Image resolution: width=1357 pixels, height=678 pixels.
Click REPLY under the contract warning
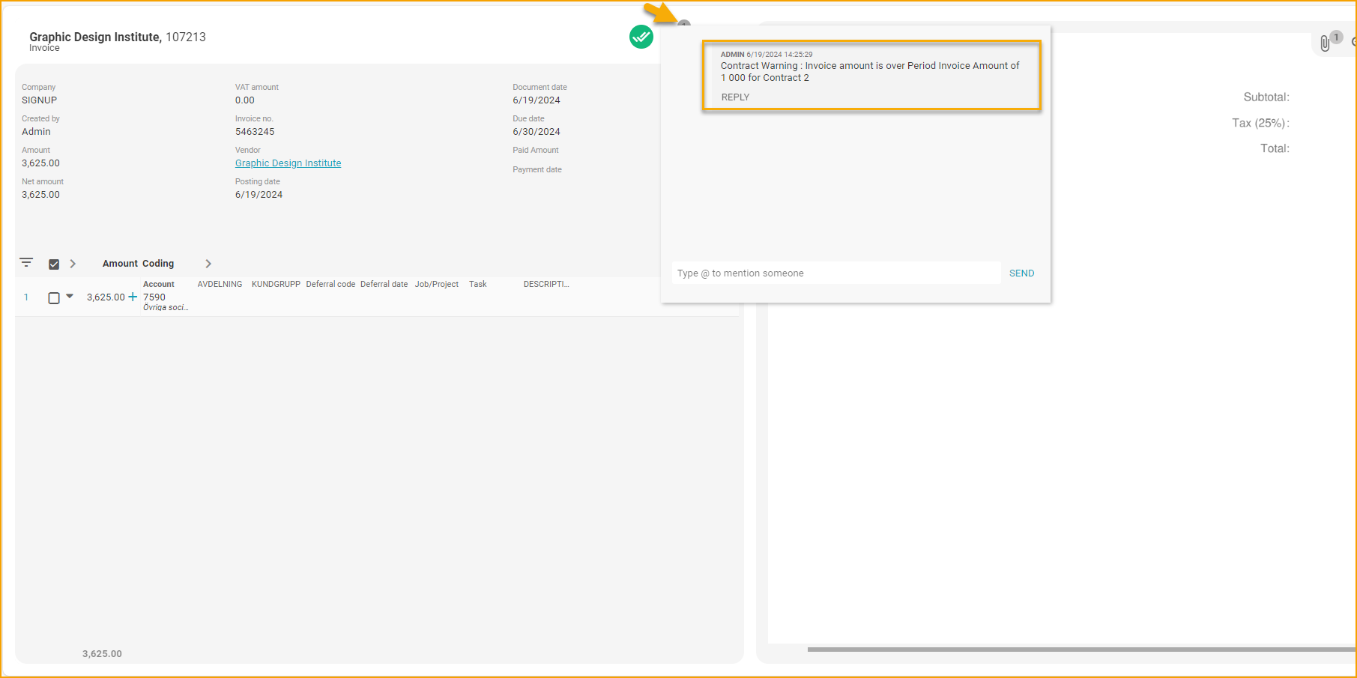point(735,97)
